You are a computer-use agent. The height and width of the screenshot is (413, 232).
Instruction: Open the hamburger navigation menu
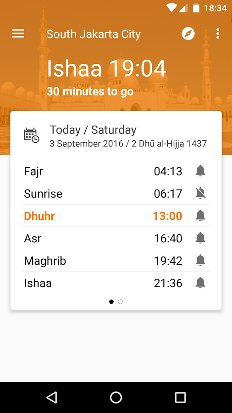[x=18, y=33]
